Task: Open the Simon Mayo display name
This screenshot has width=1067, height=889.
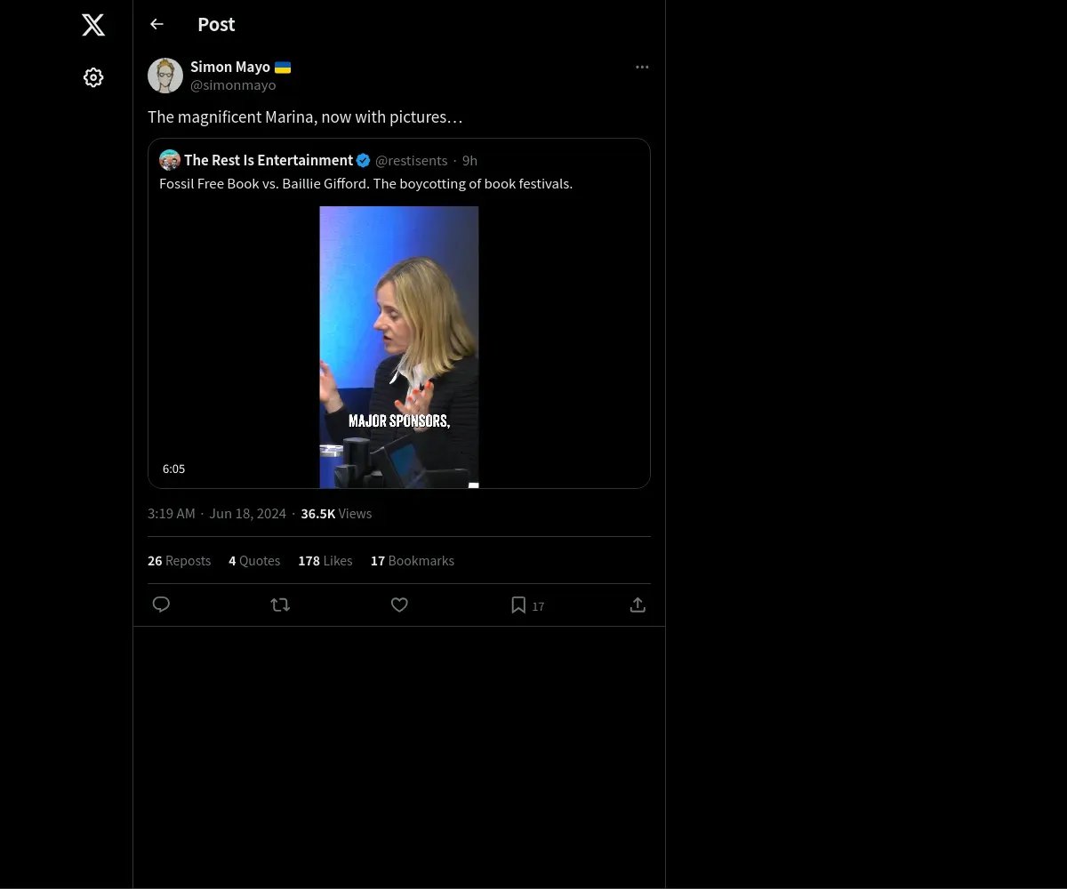Action: point(230,67)
